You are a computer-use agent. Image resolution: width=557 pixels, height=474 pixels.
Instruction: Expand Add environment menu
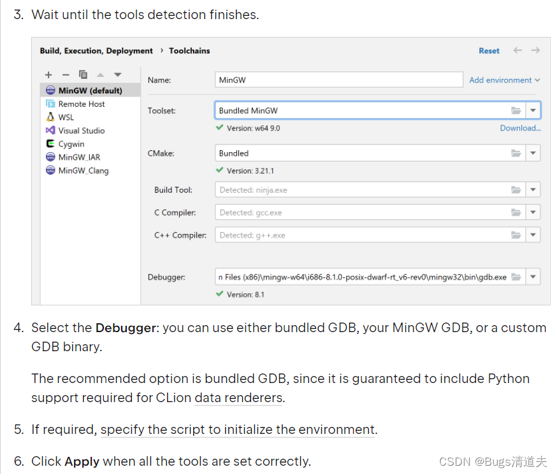(505, 80)
